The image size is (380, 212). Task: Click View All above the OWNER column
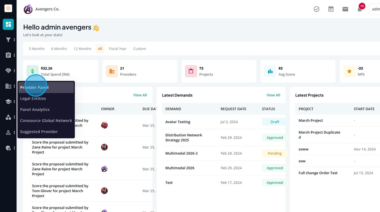(140, 95)
